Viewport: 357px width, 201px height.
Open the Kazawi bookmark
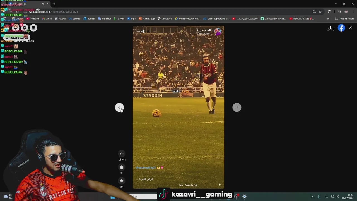coord(60,19)
